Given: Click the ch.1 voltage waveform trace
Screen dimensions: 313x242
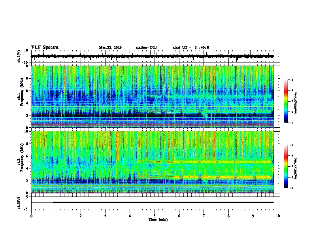Looking at the screenshot, I should point(153,56).
